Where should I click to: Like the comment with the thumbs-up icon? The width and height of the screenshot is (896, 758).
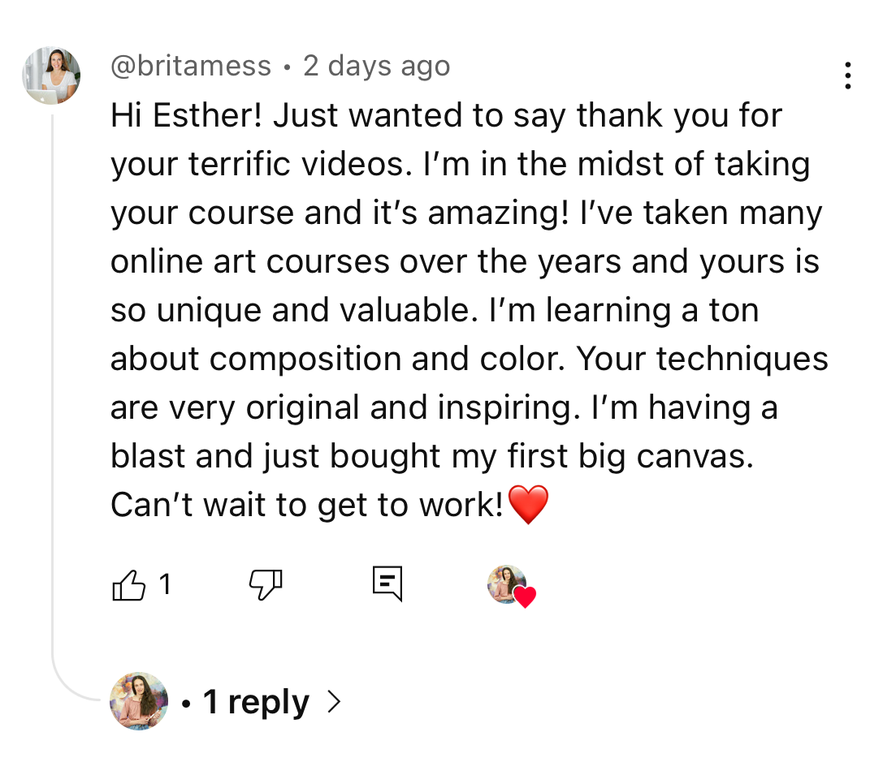[x=128, y=584]
